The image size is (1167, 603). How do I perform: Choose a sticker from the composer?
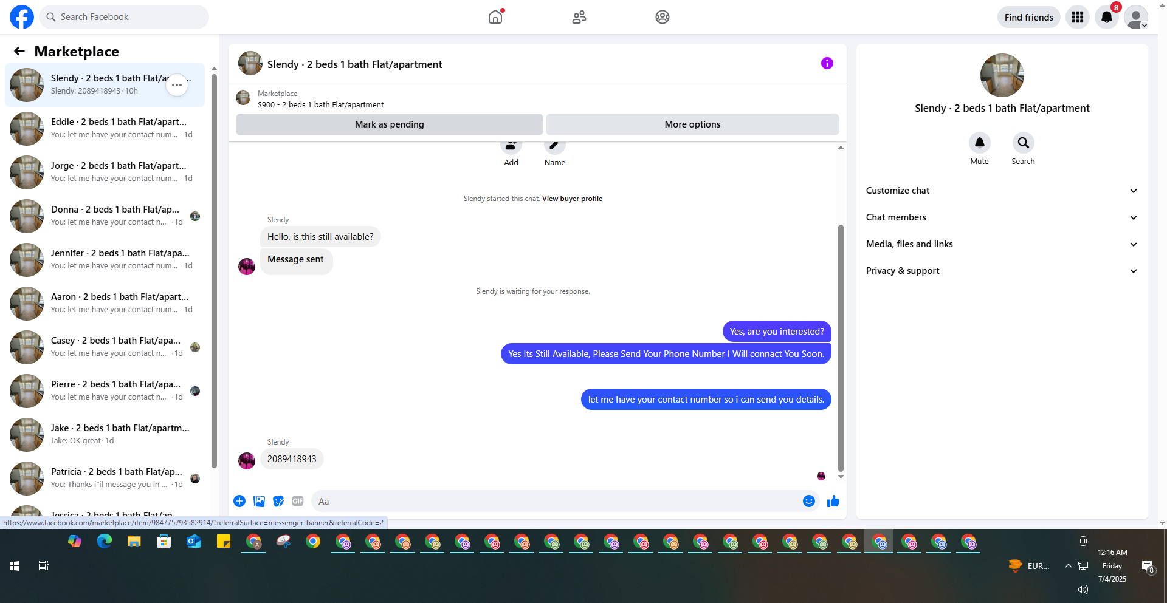(278, 501)
